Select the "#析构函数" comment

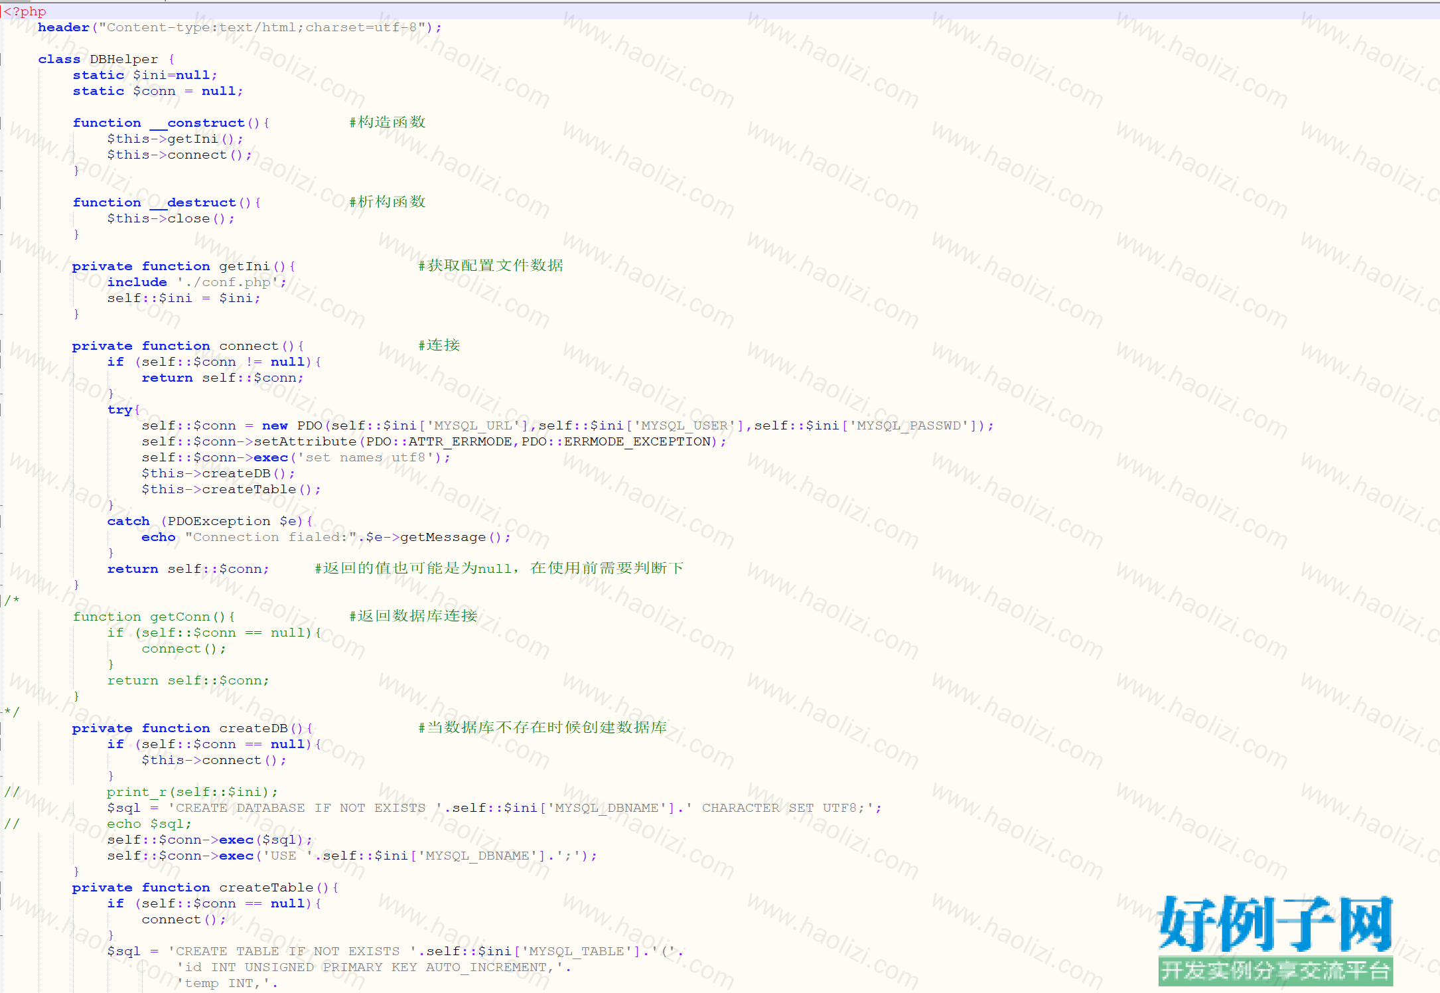[388, 202]
